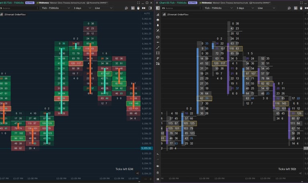Toggle the right side panel in left chart
Screen dimensions: 308x183
pos(150,8)
